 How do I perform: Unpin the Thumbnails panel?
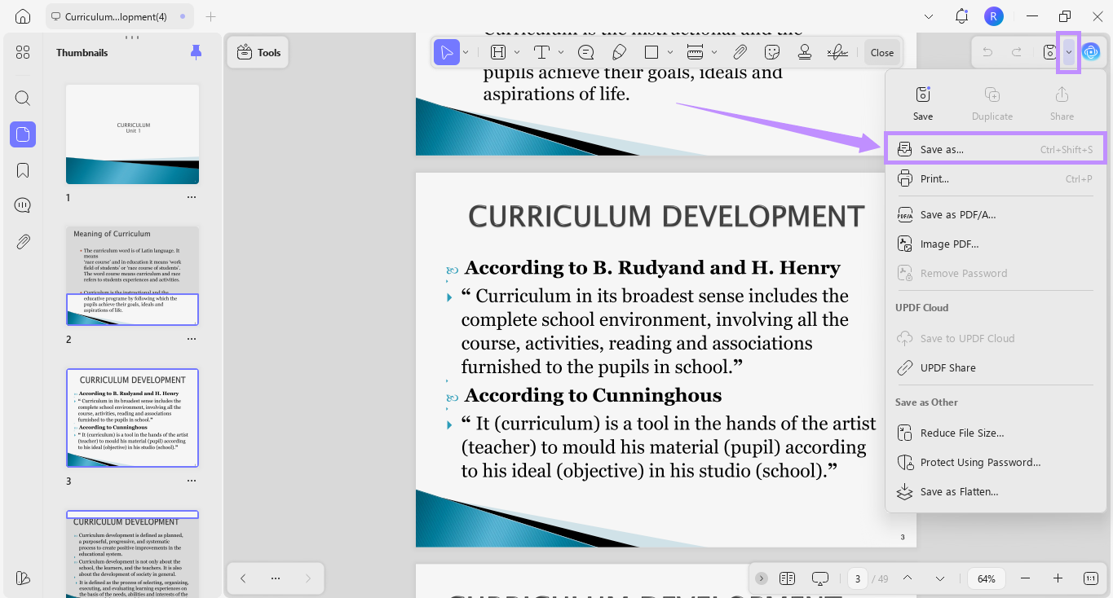pos(196,52)
